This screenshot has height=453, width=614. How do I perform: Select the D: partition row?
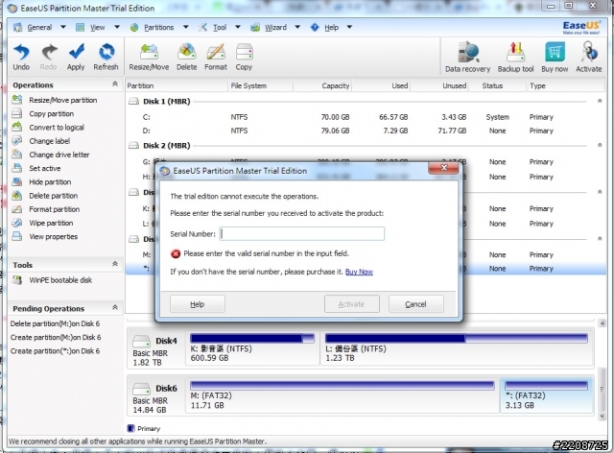pos(365,131)
